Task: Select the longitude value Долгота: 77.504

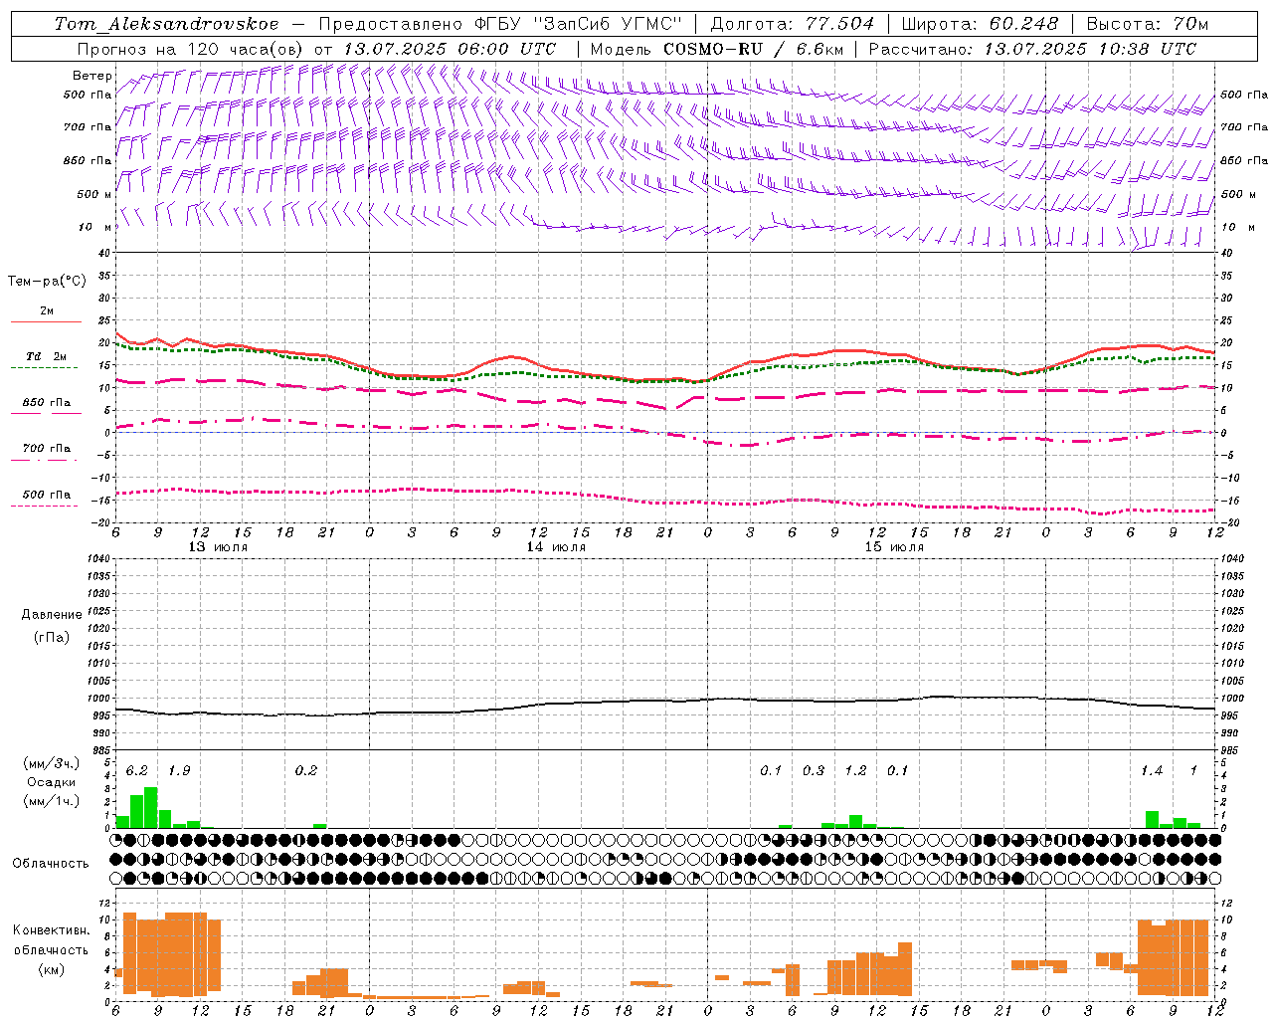Action: tap(792, 23)
